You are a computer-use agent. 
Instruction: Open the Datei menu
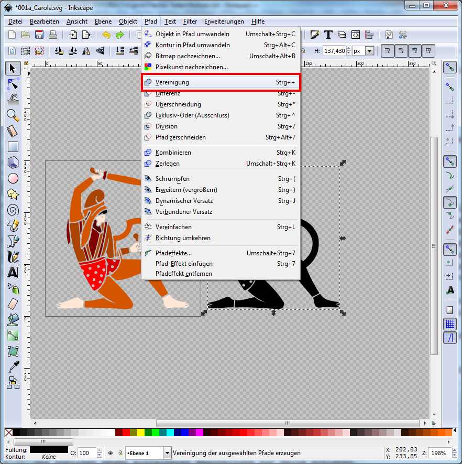click(x=15, y=21)
